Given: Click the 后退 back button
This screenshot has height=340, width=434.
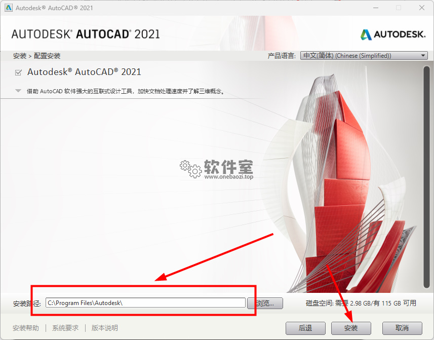Looking at the screenshot, I should [305, 328].
